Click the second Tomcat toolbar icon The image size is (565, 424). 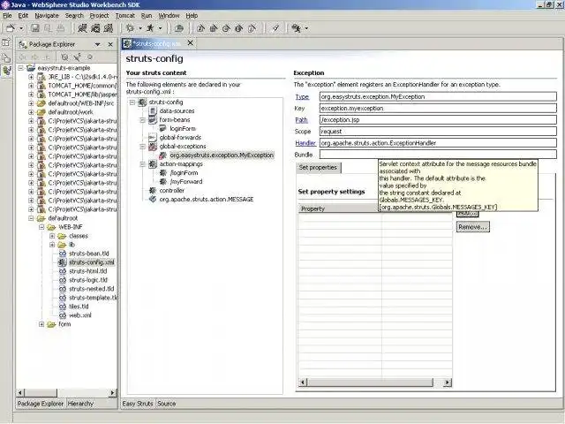pos(95,28)
